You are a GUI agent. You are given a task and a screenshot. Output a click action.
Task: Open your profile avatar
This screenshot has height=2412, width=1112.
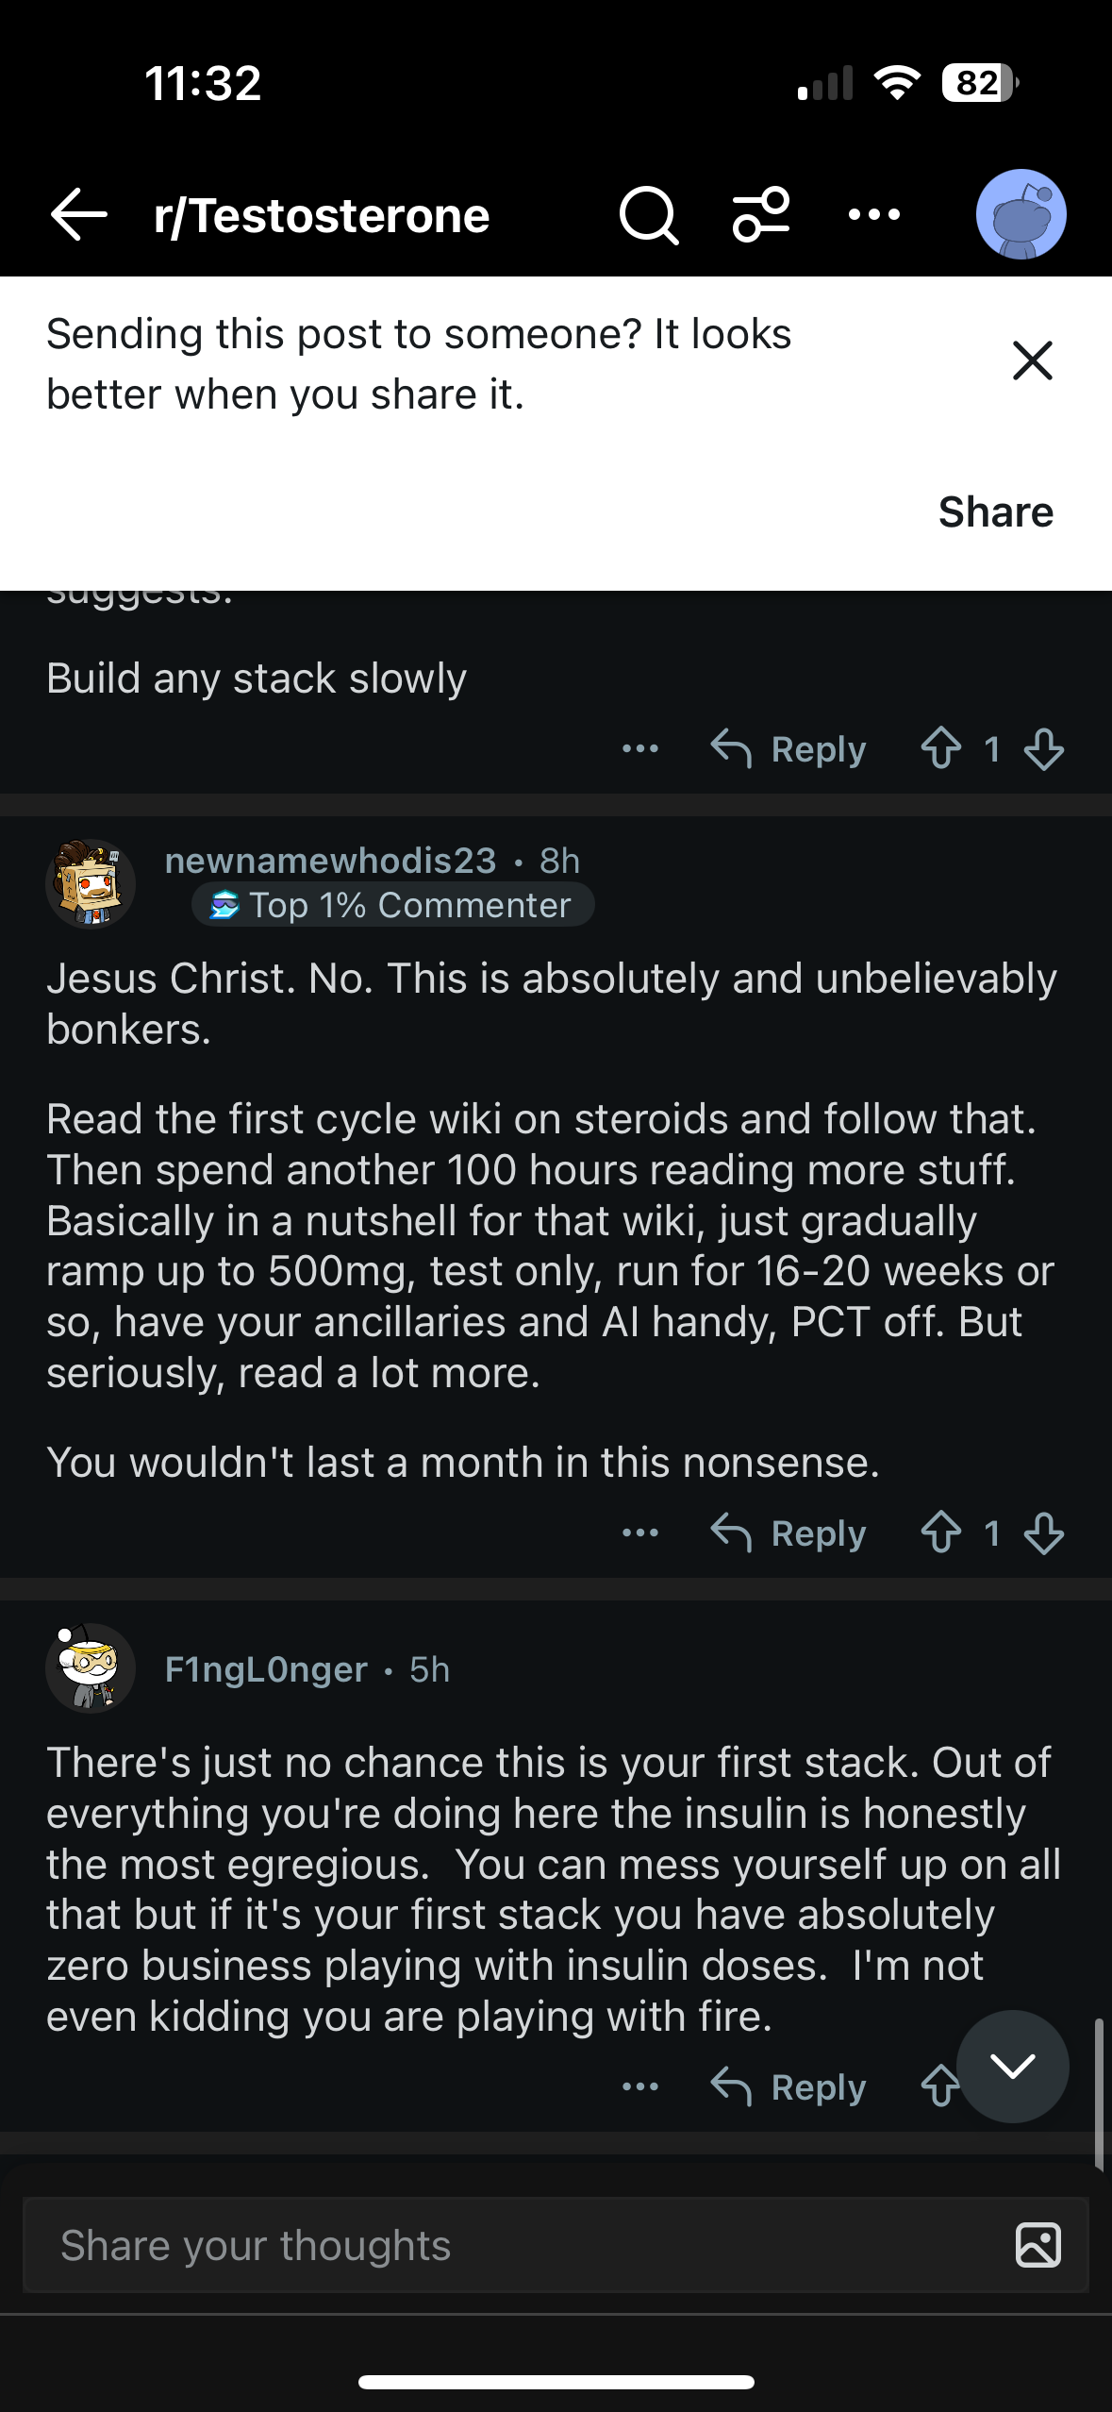(1021, 215)
